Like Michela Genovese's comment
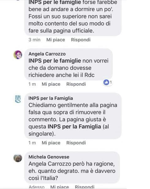This screenshot has width=150, height=189. (60, 187)
